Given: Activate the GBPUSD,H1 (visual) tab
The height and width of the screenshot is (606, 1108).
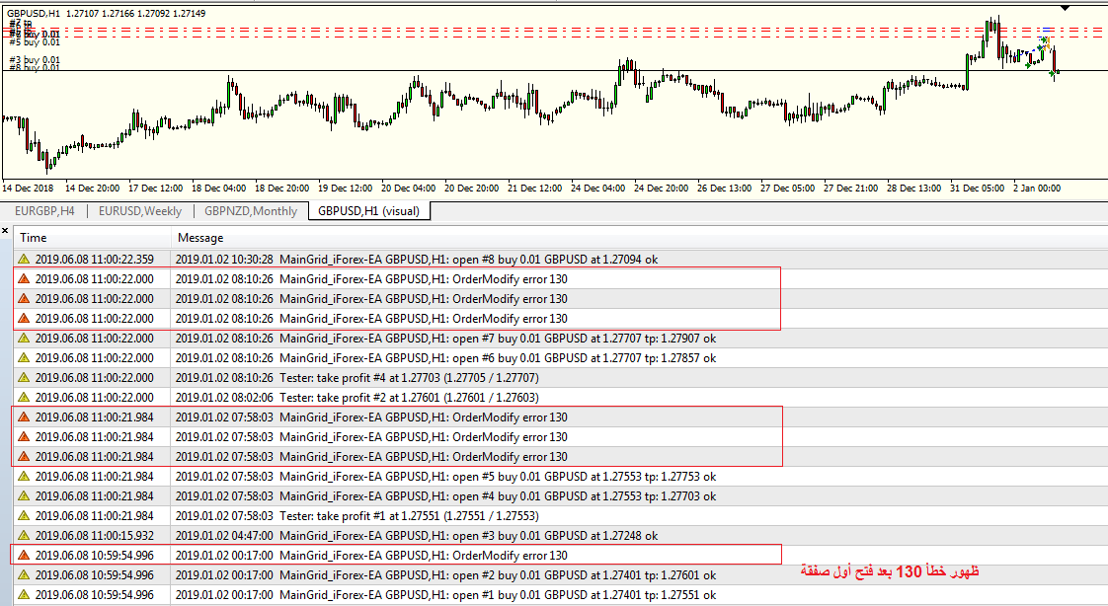Looking at the screenshot, I should pos(369,211).
